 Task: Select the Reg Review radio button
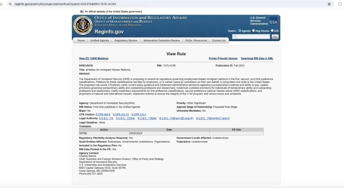click(x=254, y=31)
